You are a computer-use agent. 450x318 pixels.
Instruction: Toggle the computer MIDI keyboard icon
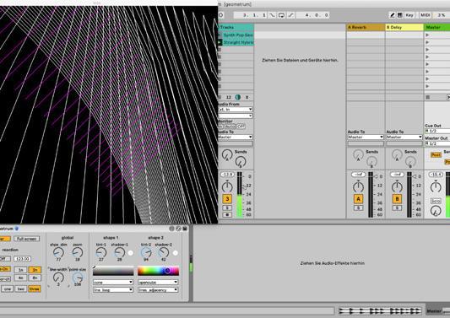[x=400, y=15]
